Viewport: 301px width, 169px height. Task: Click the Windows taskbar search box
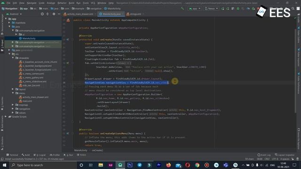coord(43,165)
